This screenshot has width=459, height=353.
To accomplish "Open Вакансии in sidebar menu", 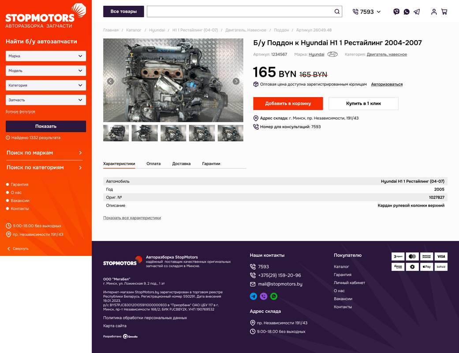I will pos(20,200).
